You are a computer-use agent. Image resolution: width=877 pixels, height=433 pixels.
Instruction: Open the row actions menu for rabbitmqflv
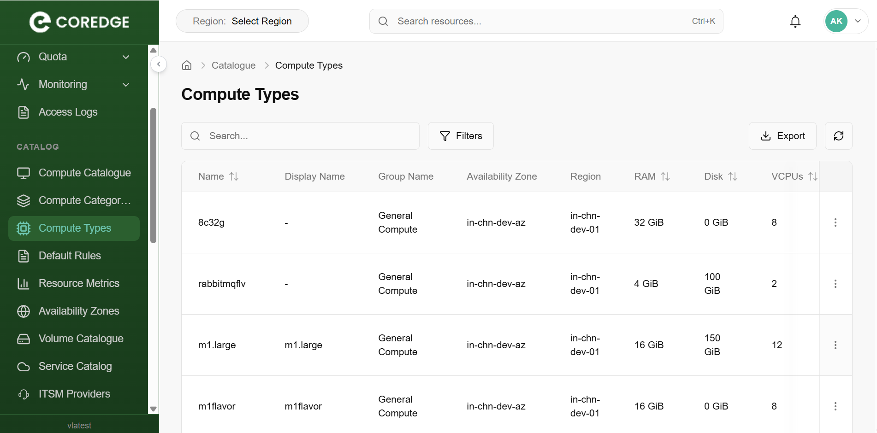(x=835, y=284)
